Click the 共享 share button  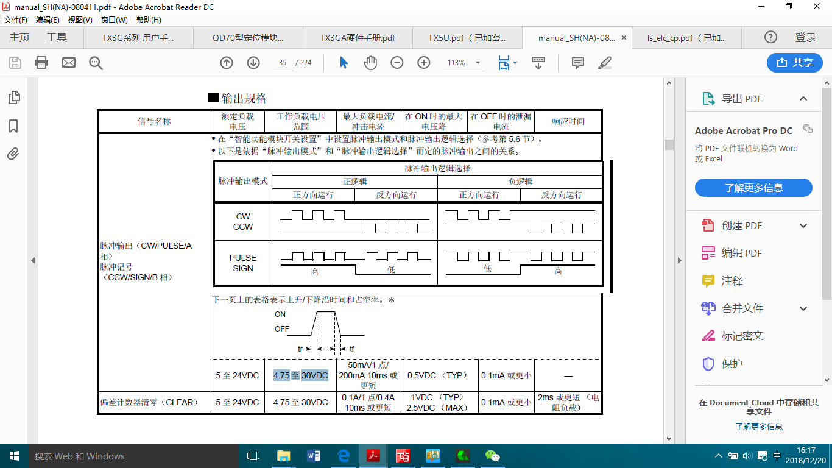(x=795, y=63)
